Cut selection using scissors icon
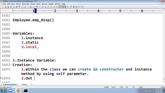Screen dimensions: 165x93 (x=25, y=7)
